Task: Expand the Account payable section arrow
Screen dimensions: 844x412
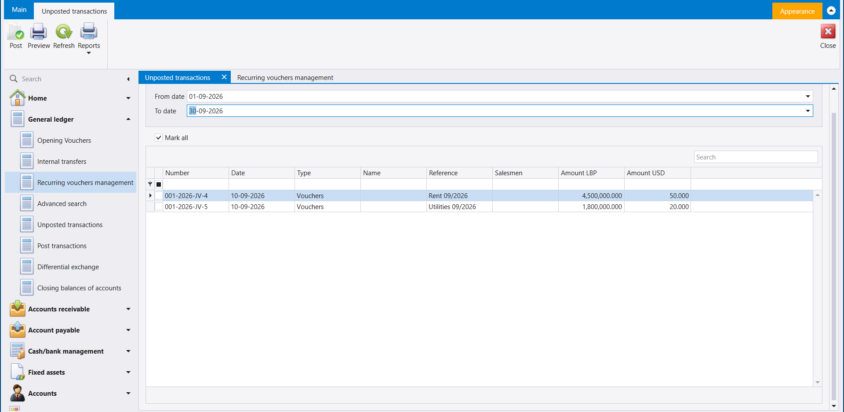Action: pyautogui.click(x=128, y=330)
